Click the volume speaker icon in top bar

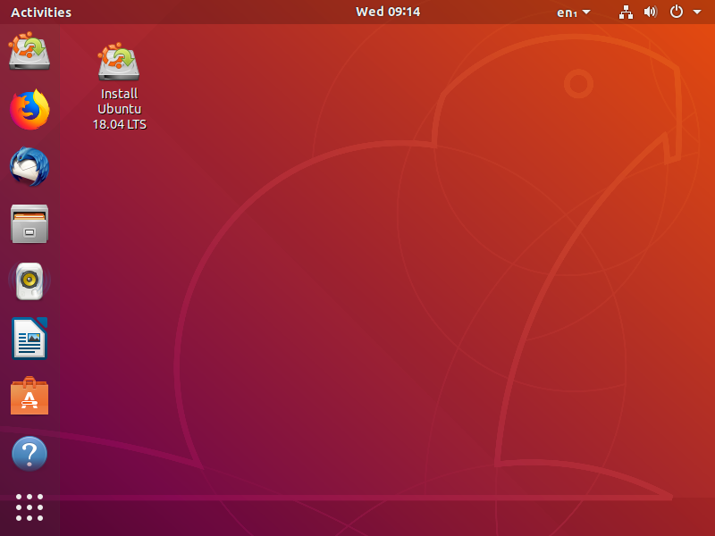pos(651,13)
